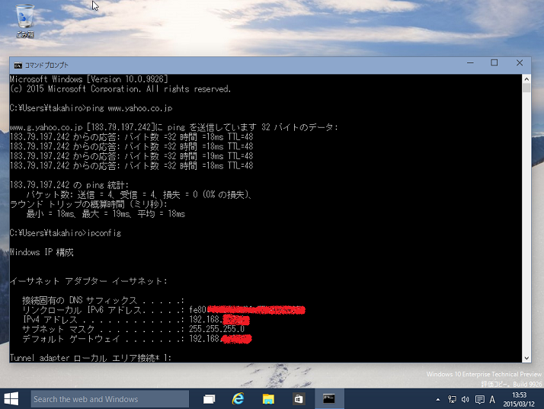544x409 pixels.
Task: Click the 'Tunnel adapter' line
Action: [x=91, y=358]
